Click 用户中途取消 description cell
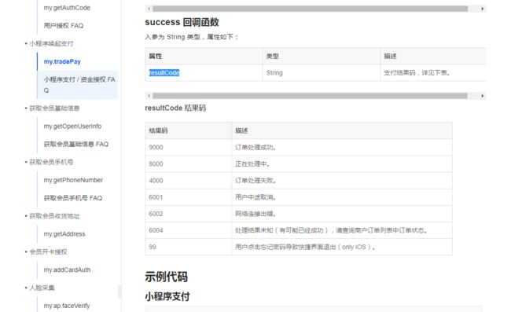The height and width of the screenshot is (312, 511). (342, 197)
